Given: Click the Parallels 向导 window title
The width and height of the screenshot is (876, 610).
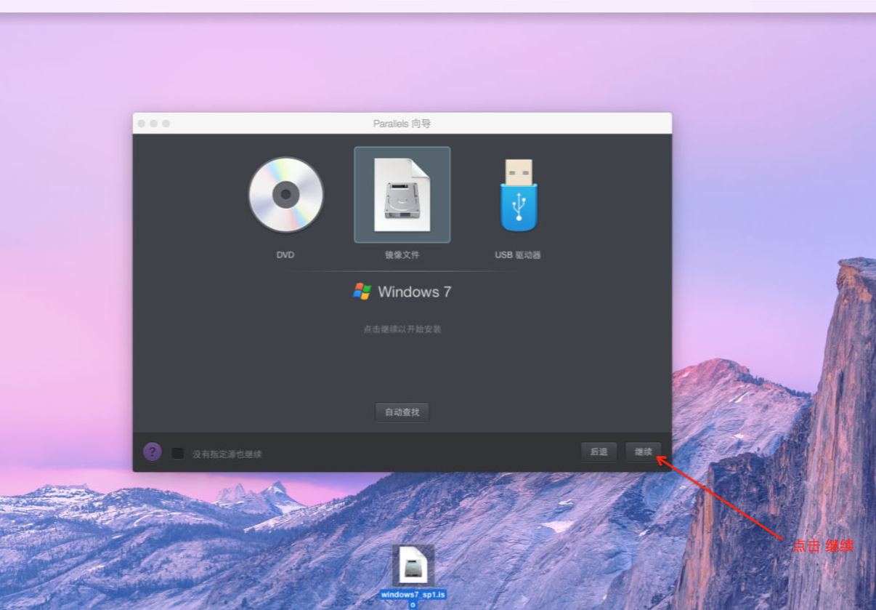Looking at the screenshot, I should click(402, 124).
